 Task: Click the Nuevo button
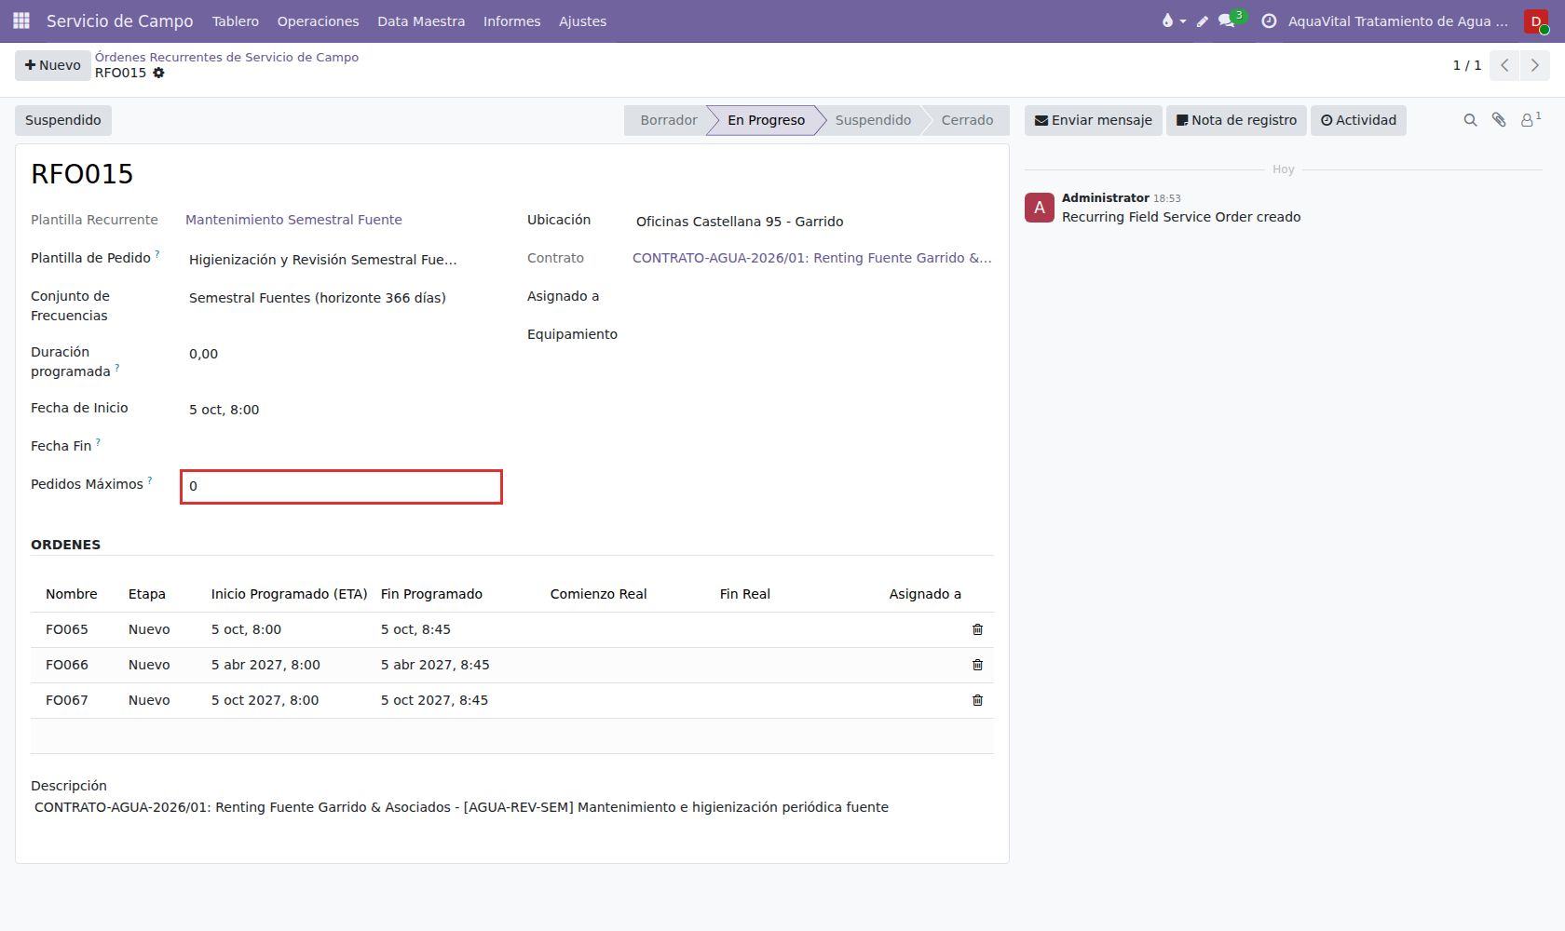point(53,65)
